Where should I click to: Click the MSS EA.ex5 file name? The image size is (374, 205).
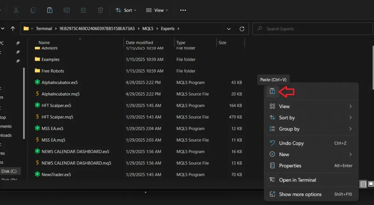point(53,128)
